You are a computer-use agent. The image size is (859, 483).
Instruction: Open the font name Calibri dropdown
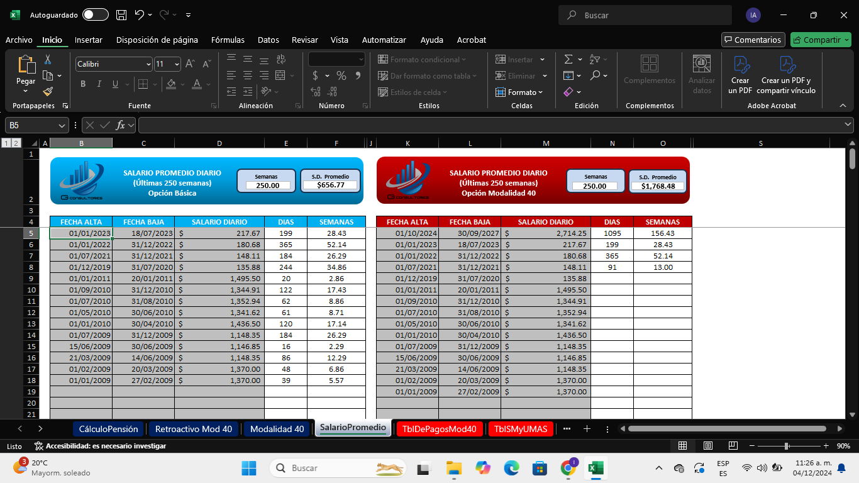[148, 64]
